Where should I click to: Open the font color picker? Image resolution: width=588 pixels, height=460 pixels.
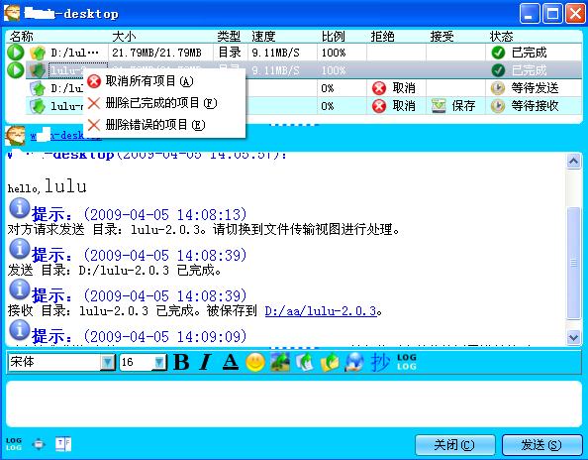pyautogui.click(x=231, y=362)
